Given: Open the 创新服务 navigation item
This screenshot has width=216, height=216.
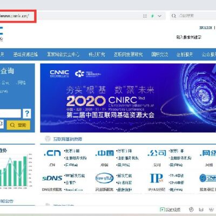Looking at the screenshot, I should (x=185, y=55).
